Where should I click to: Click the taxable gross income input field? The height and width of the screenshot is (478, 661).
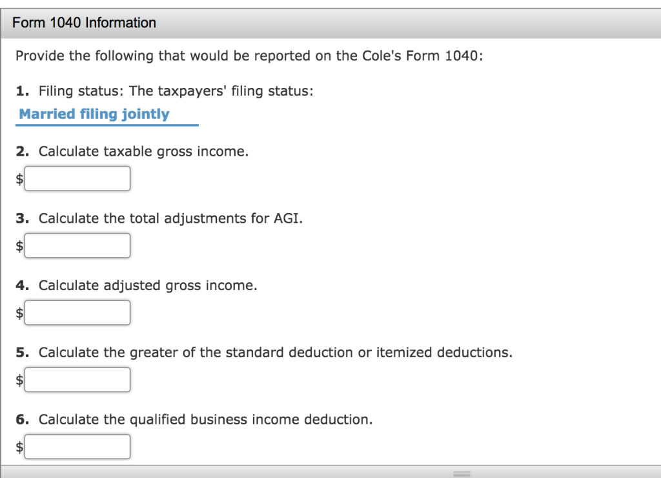[77, 178]
